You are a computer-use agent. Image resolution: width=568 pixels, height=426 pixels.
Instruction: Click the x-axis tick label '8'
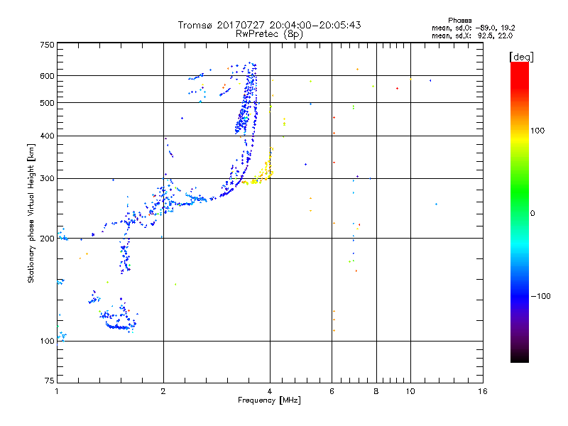(x=376, y=391)
